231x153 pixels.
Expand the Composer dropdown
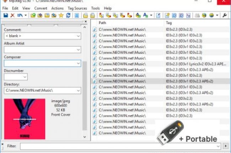78,63
